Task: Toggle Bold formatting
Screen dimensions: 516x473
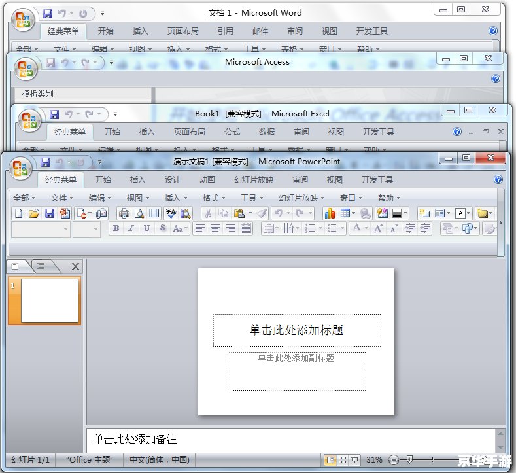Action: pyautogui.click(x=116, y=228)
